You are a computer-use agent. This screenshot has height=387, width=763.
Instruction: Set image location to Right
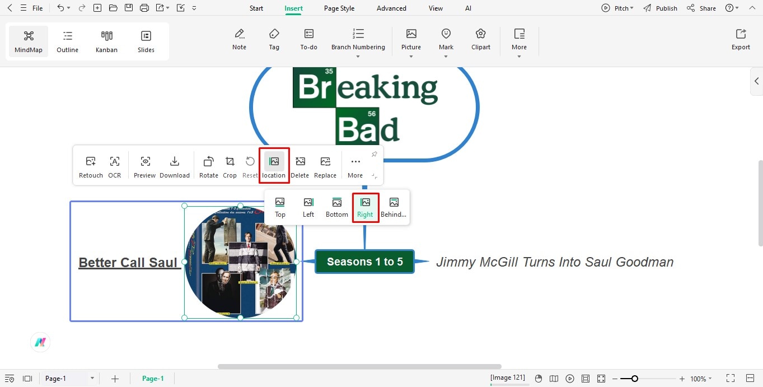pyautogui.click(x=365, y=207)
